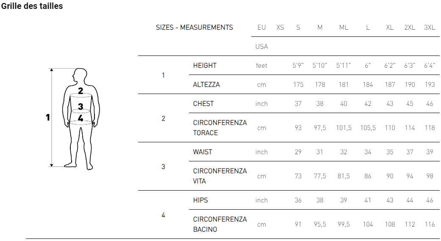Select the ML size column header
The width and height of the screenshot is (441, 241).
pos(344,27)
